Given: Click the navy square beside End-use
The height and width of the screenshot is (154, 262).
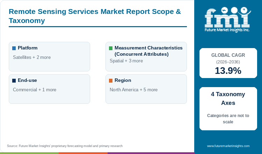Looking at the screenshot, I should click(14, 81).
